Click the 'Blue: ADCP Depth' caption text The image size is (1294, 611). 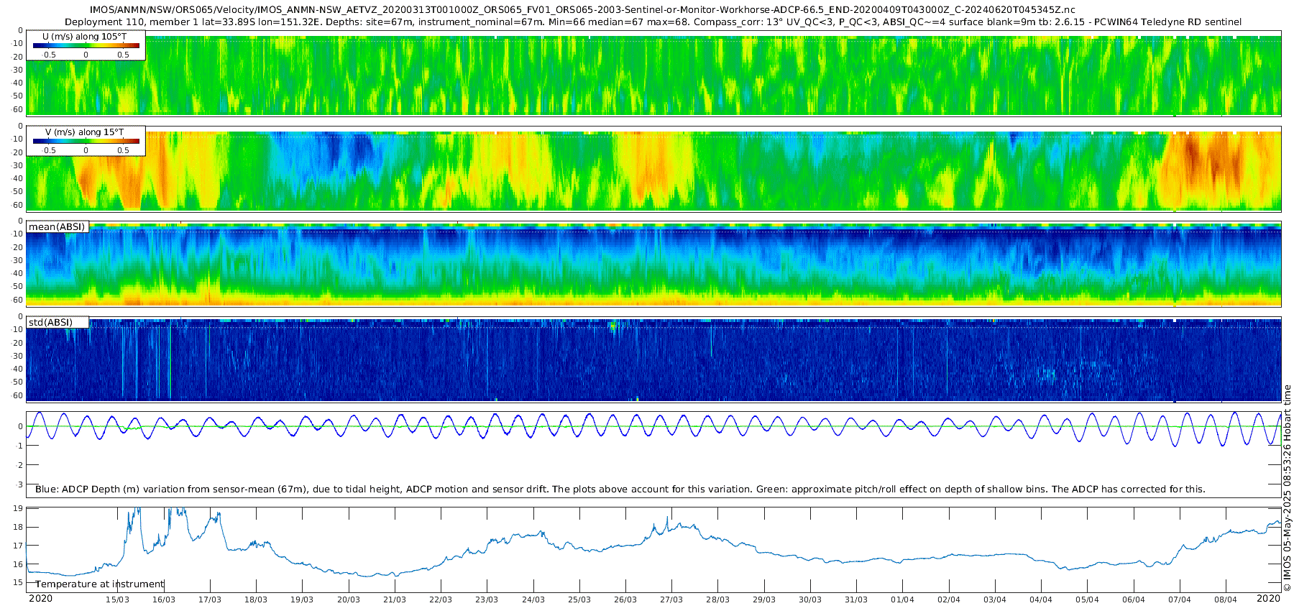pos(620,489)
